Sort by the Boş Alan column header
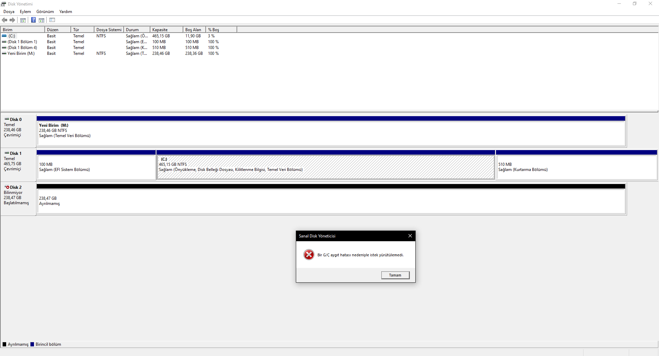Screen dimensions: 659x356 tap(194, 30)
